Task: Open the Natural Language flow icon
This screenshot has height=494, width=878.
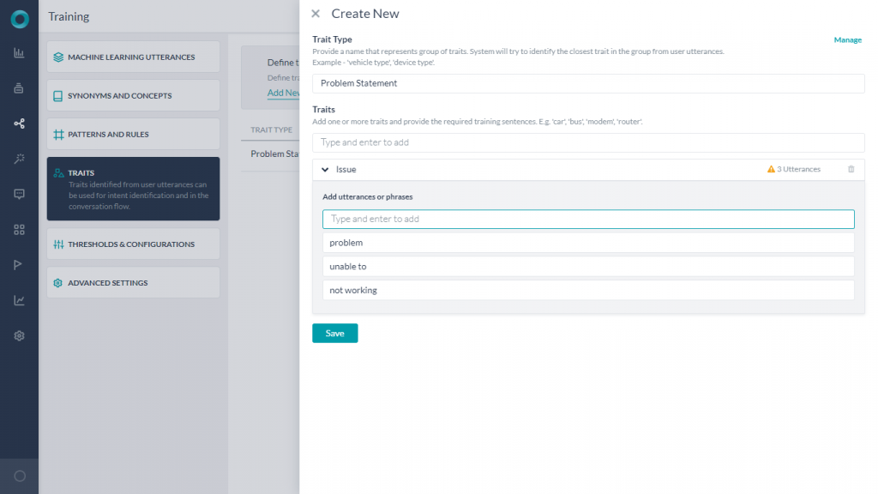Action: point(19,123)
